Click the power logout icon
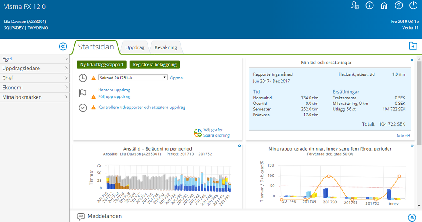The height and width of the screenshot is (222, 422). click(x=413, y=5)
